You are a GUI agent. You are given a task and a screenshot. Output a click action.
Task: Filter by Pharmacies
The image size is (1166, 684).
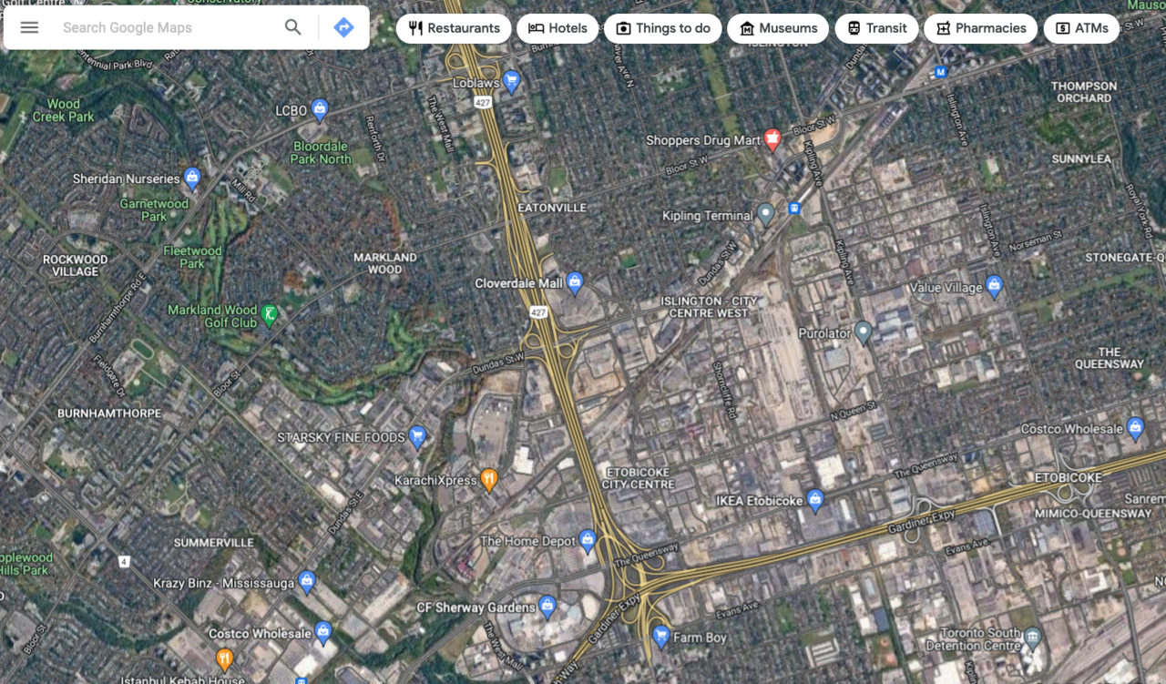980,28
